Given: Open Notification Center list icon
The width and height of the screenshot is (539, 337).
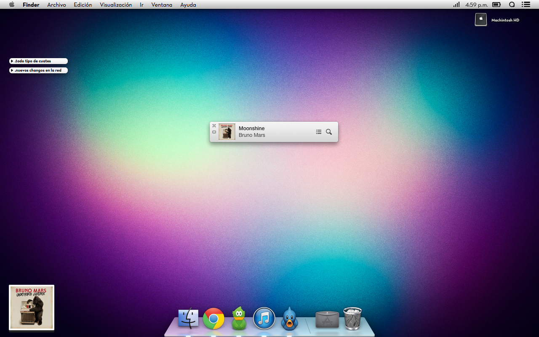Looking at the screenshot, I should pos(526,5).
